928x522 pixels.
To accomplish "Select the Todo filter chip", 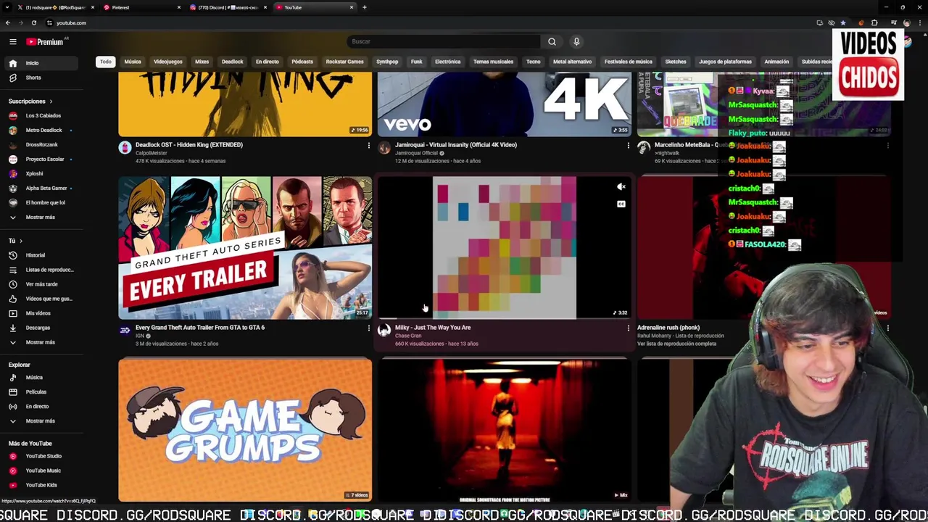I will pyautogui.click(x=106, y=62).
